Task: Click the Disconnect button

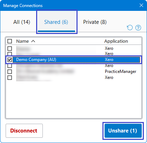Action: click(x=24, y=131)
